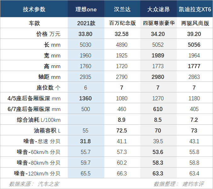The height and width of the screenshot is (189, 213).
Task: Select price value 34.20
Action: pyautogui.click(x=158, y=34)
